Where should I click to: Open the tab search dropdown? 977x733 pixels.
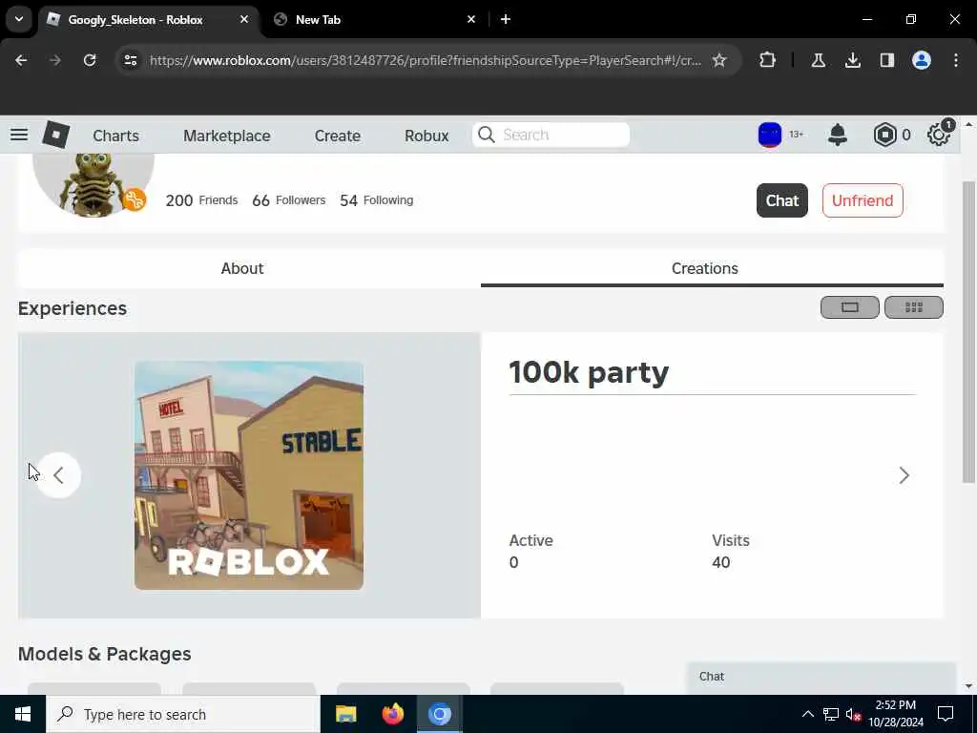click(x=19, y=19)
